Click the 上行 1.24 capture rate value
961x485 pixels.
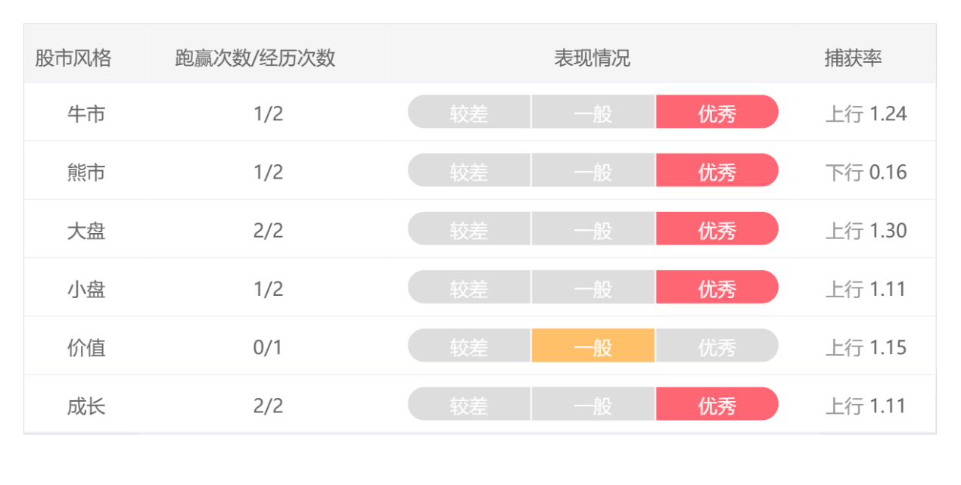click(x=866, y=114)
